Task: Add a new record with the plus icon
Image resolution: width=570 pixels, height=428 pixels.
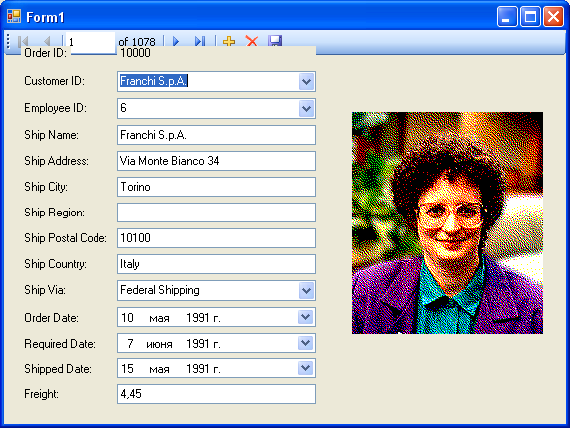Action: [x=229, y=41]
